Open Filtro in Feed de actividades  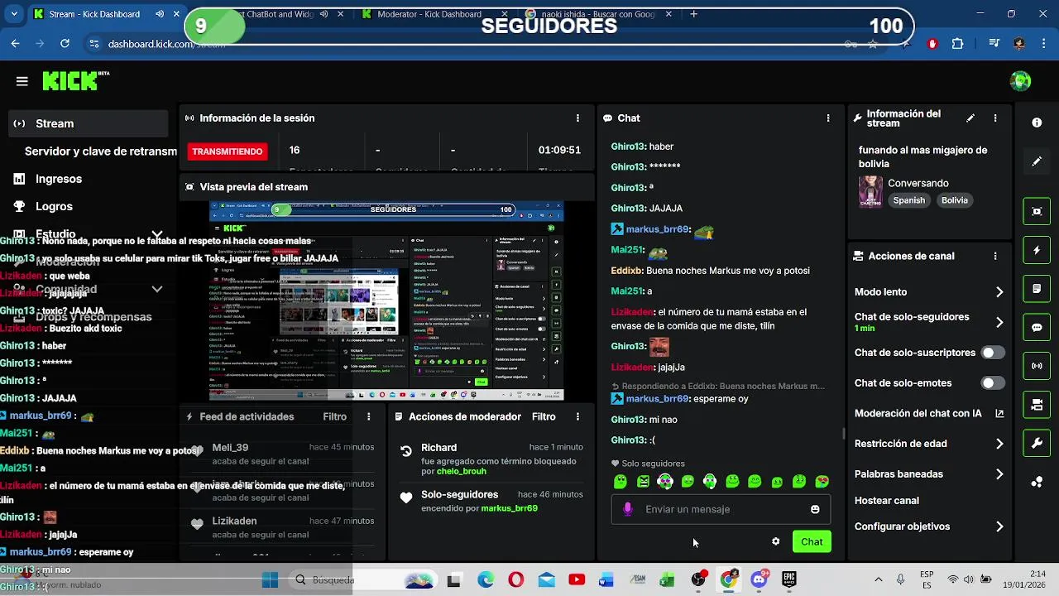tap(334, 417)
